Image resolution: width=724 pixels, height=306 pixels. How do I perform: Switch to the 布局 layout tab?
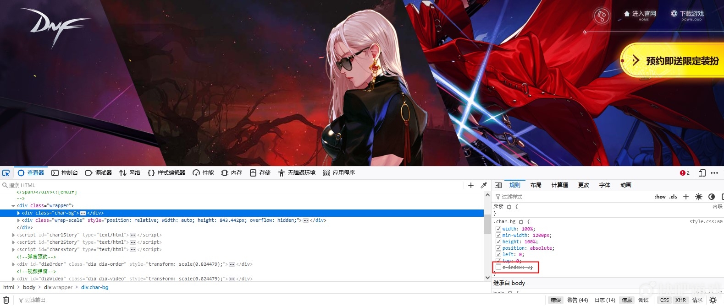click(536, 185)
